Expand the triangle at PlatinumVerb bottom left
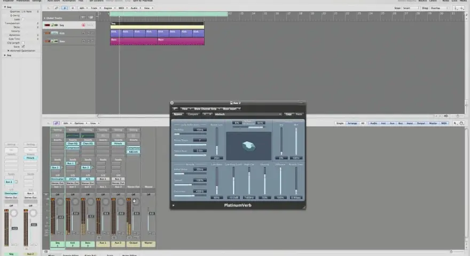This screenshot has height=256, width=470. [173, 205]
